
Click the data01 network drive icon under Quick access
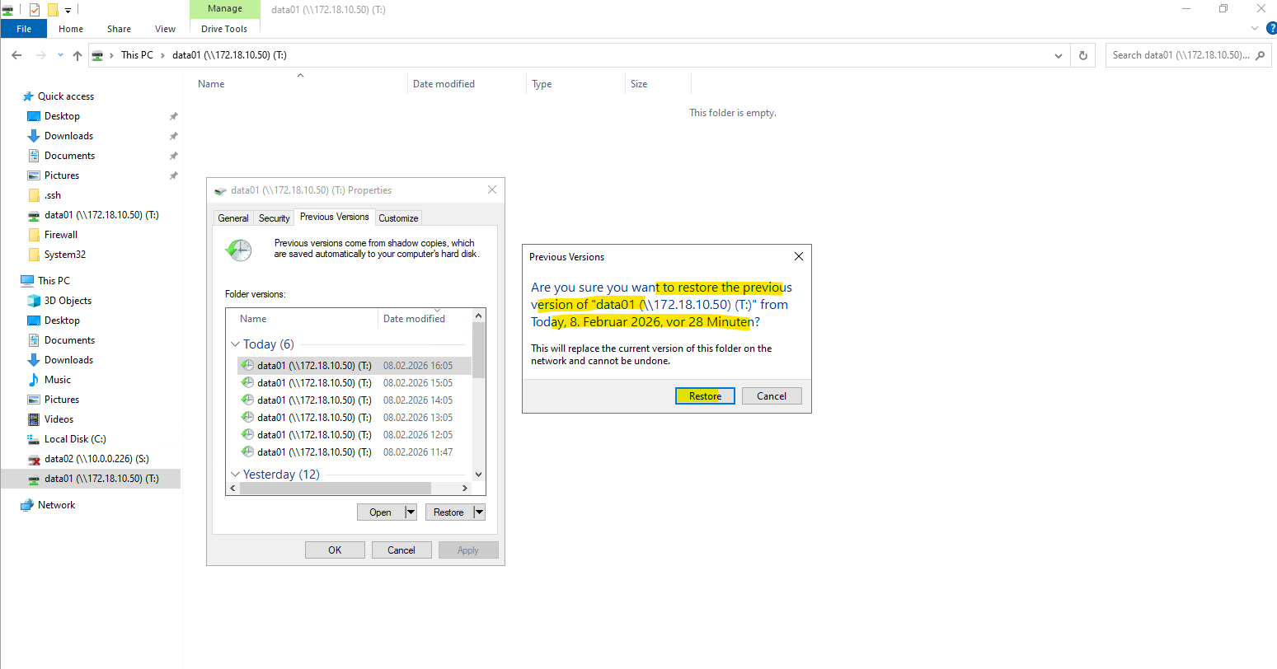[34, 215]
